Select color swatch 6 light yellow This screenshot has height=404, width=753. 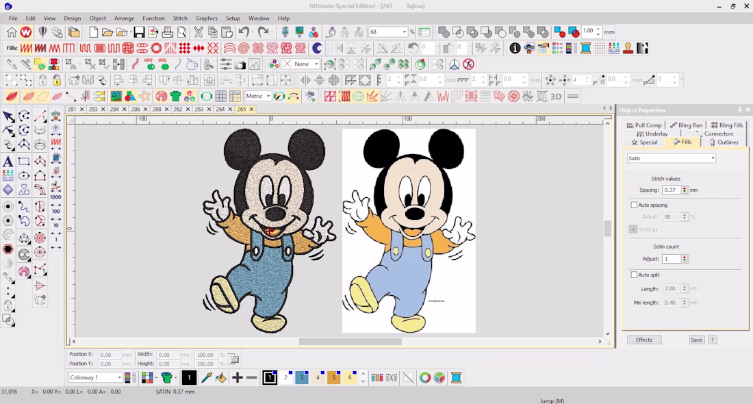coord(350,377)
